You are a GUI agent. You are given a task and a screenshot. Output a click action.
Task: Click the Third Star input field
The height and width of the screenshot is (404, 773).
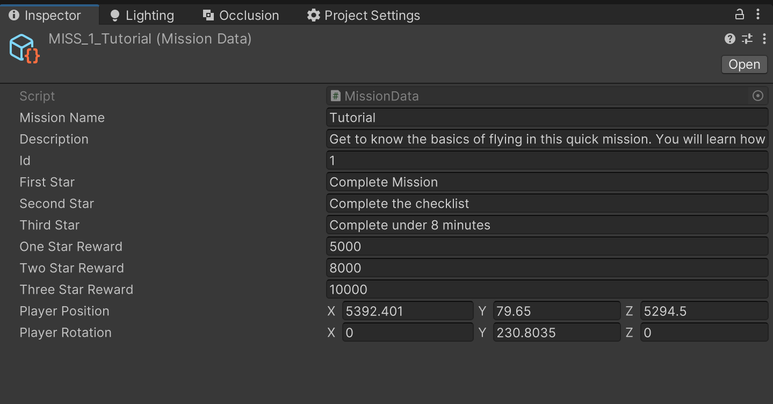[x=547, y=225]
